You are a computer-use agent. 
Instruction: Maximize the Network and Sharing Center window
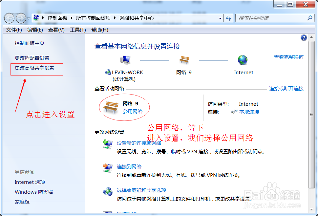coord(290,4)
